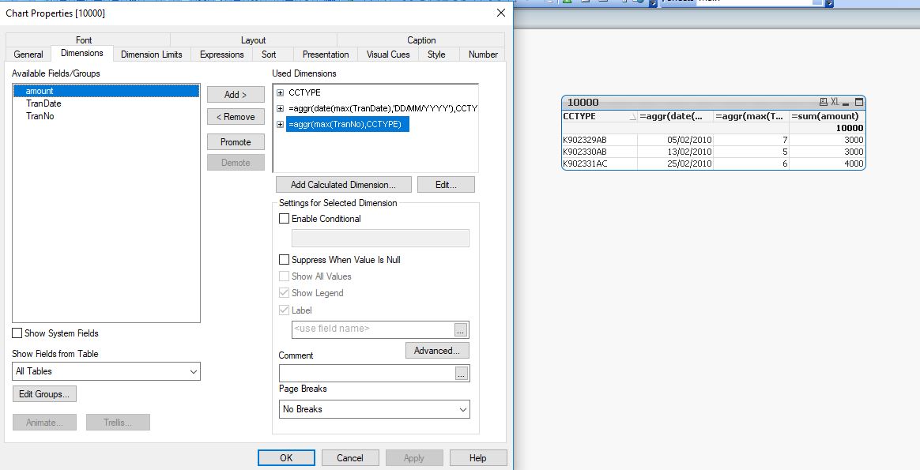Open the Presentation tab

coord(325,55)
